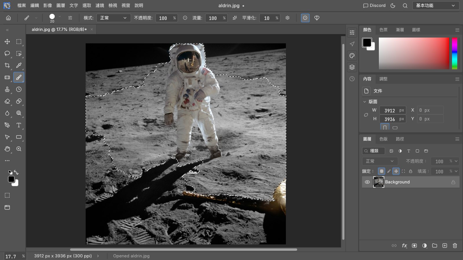Click the width W input field

pyautogui.click(x=393, y=110)
